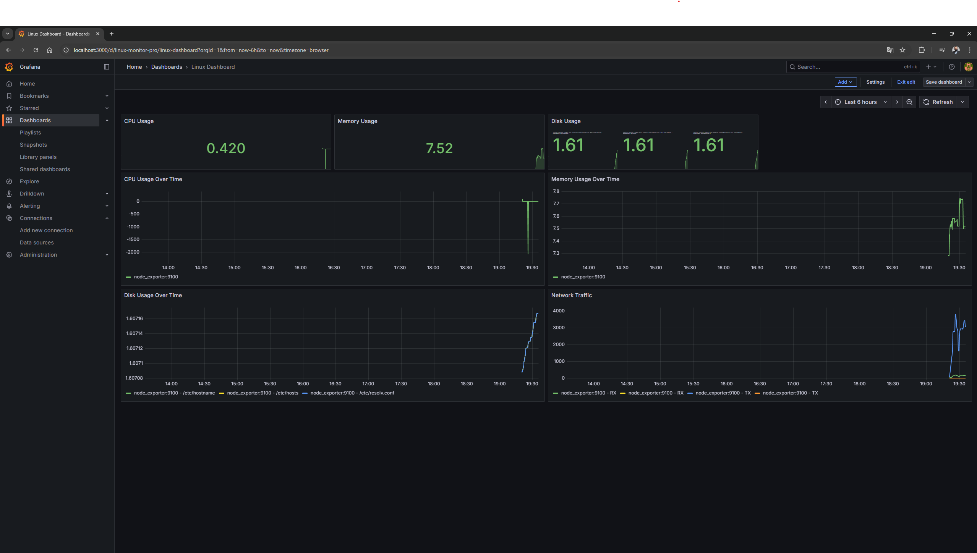Open the Add panel dropdown
Screen dimensions: 977x553
coord(845,82)
